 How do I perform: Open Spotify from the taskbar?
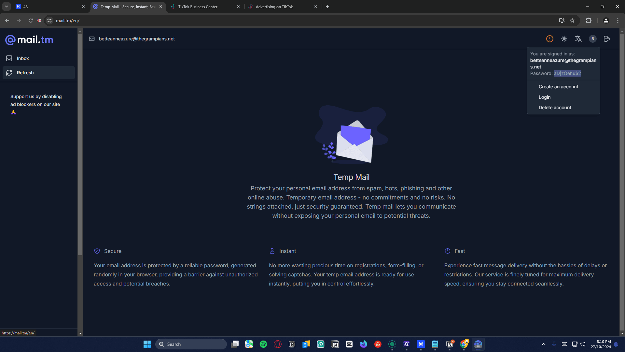coord(263,344)
